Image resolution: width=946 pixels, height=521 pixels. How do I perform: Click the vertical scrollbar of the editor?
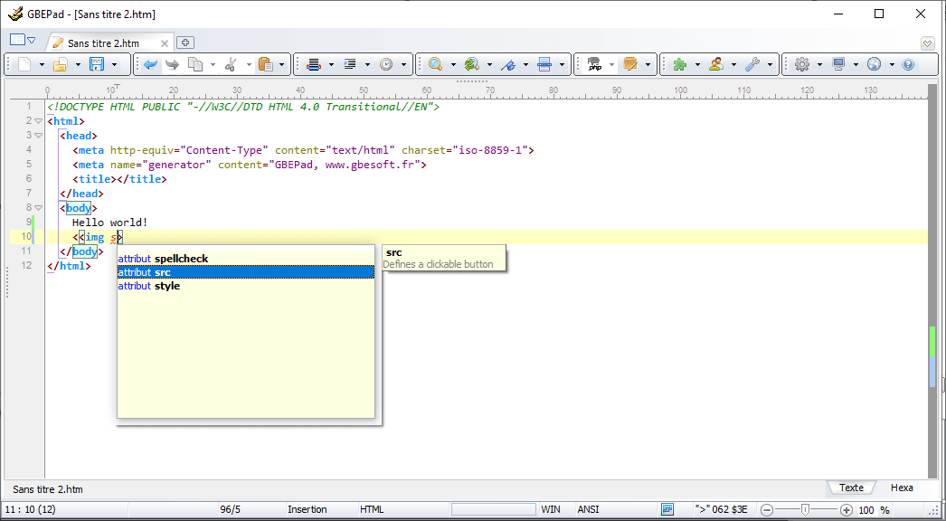[x=932, y=282]
